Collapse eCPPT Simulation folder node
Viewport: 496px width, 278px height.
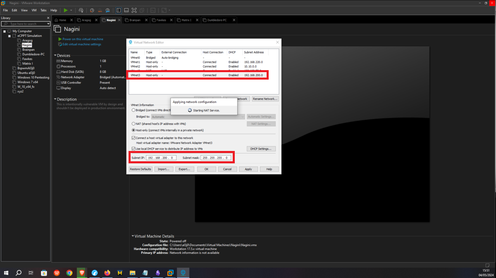click(x=9, y=36)
